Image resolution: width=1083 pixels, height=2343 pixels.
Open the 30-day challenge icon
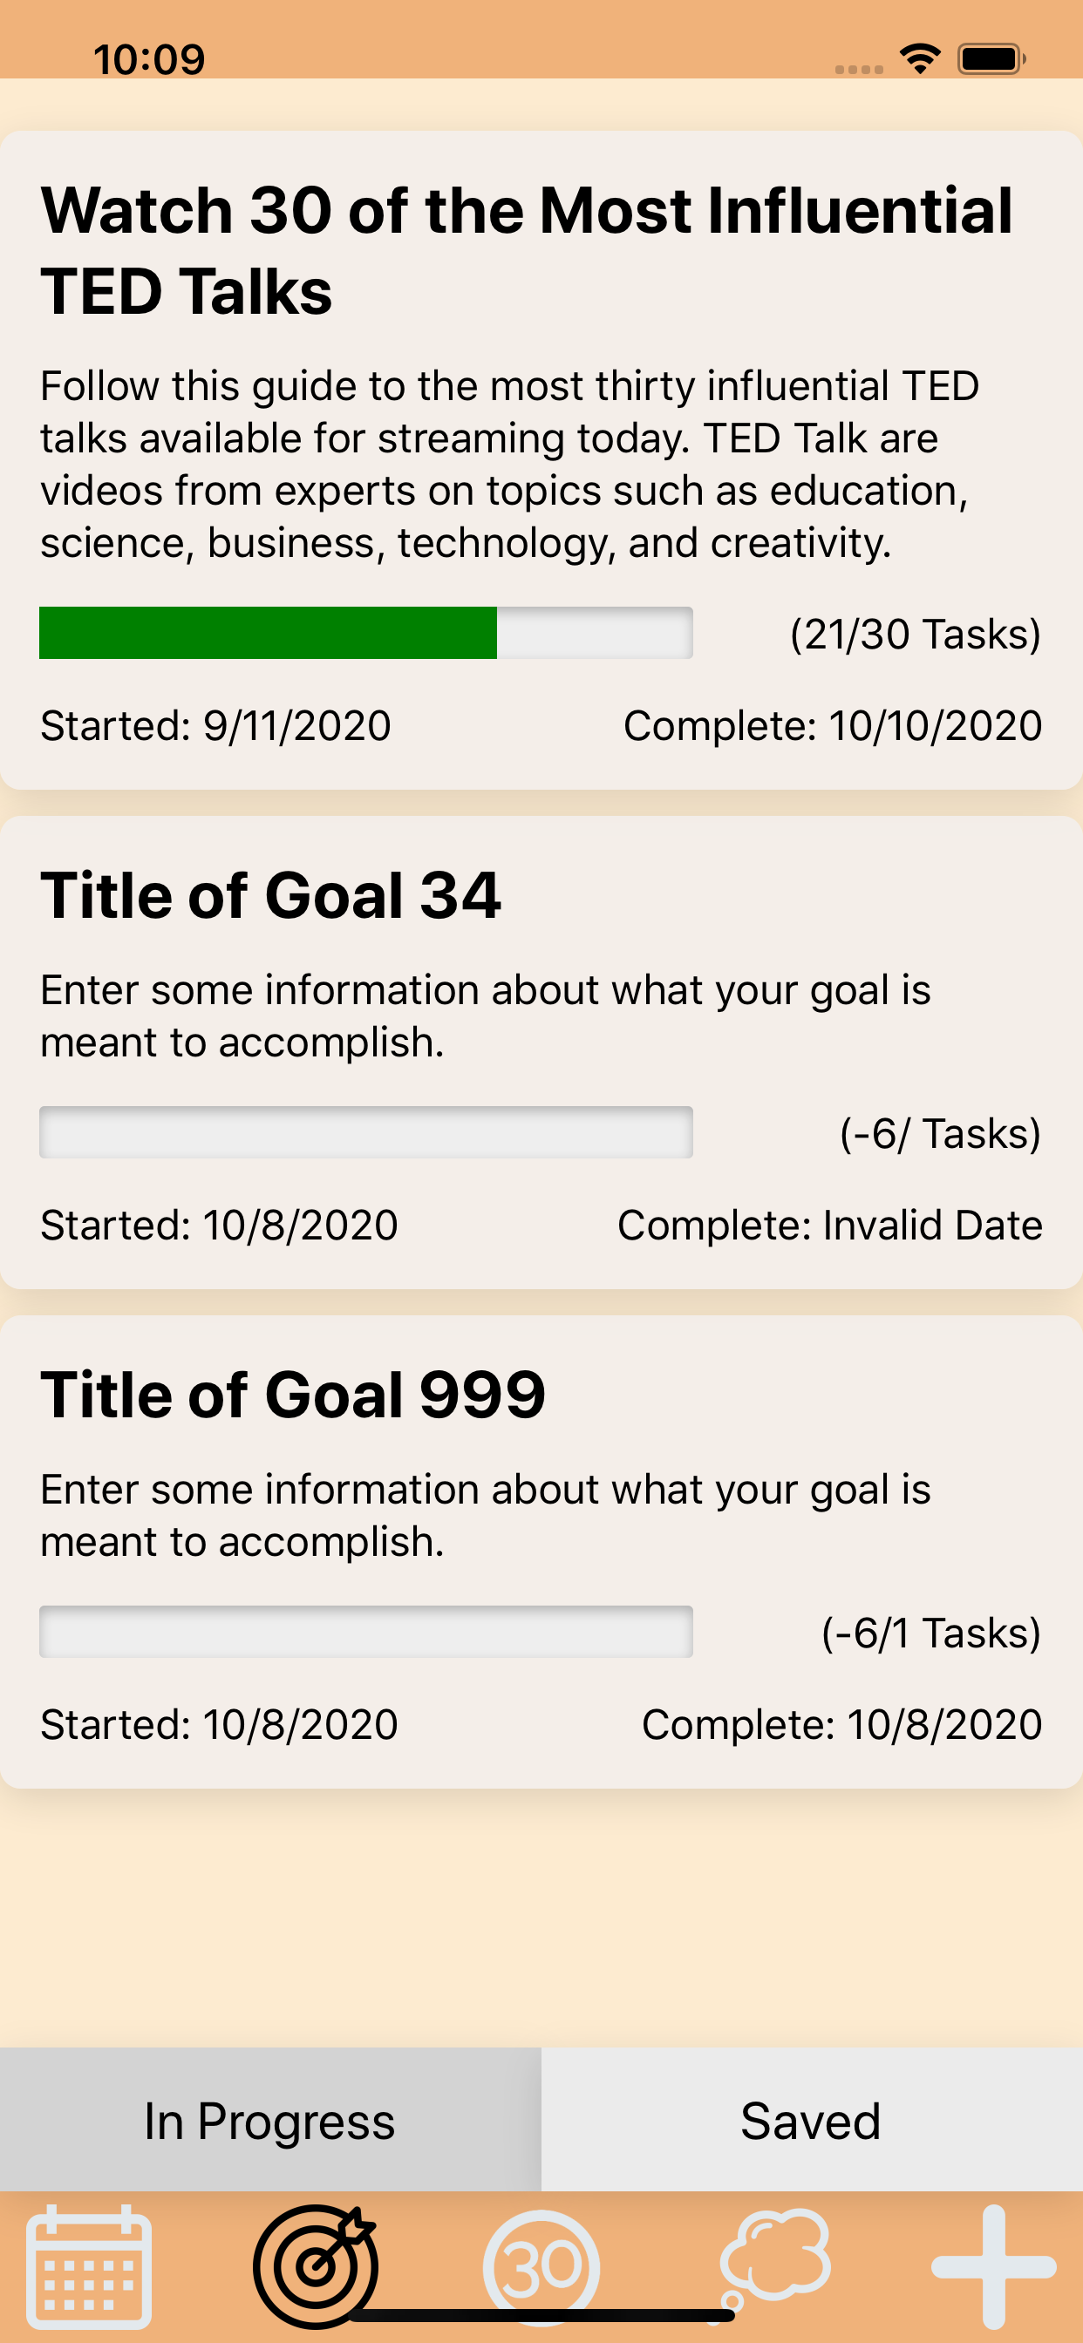click(x=541, y=2265)
